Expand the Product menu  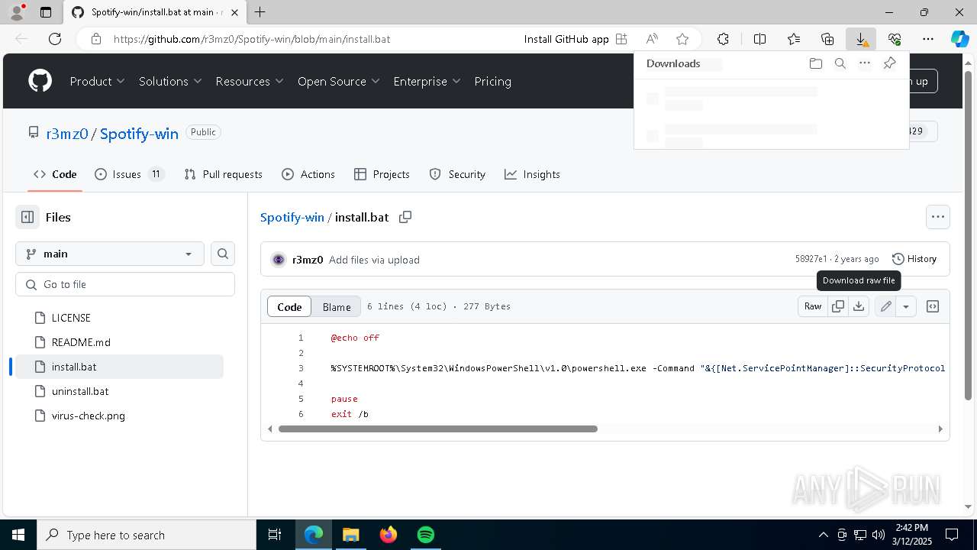98,81
